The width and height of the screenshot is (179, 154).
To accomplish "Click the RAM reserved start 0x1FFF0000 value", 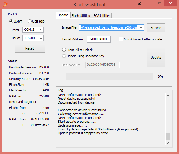I will [40, 119].
